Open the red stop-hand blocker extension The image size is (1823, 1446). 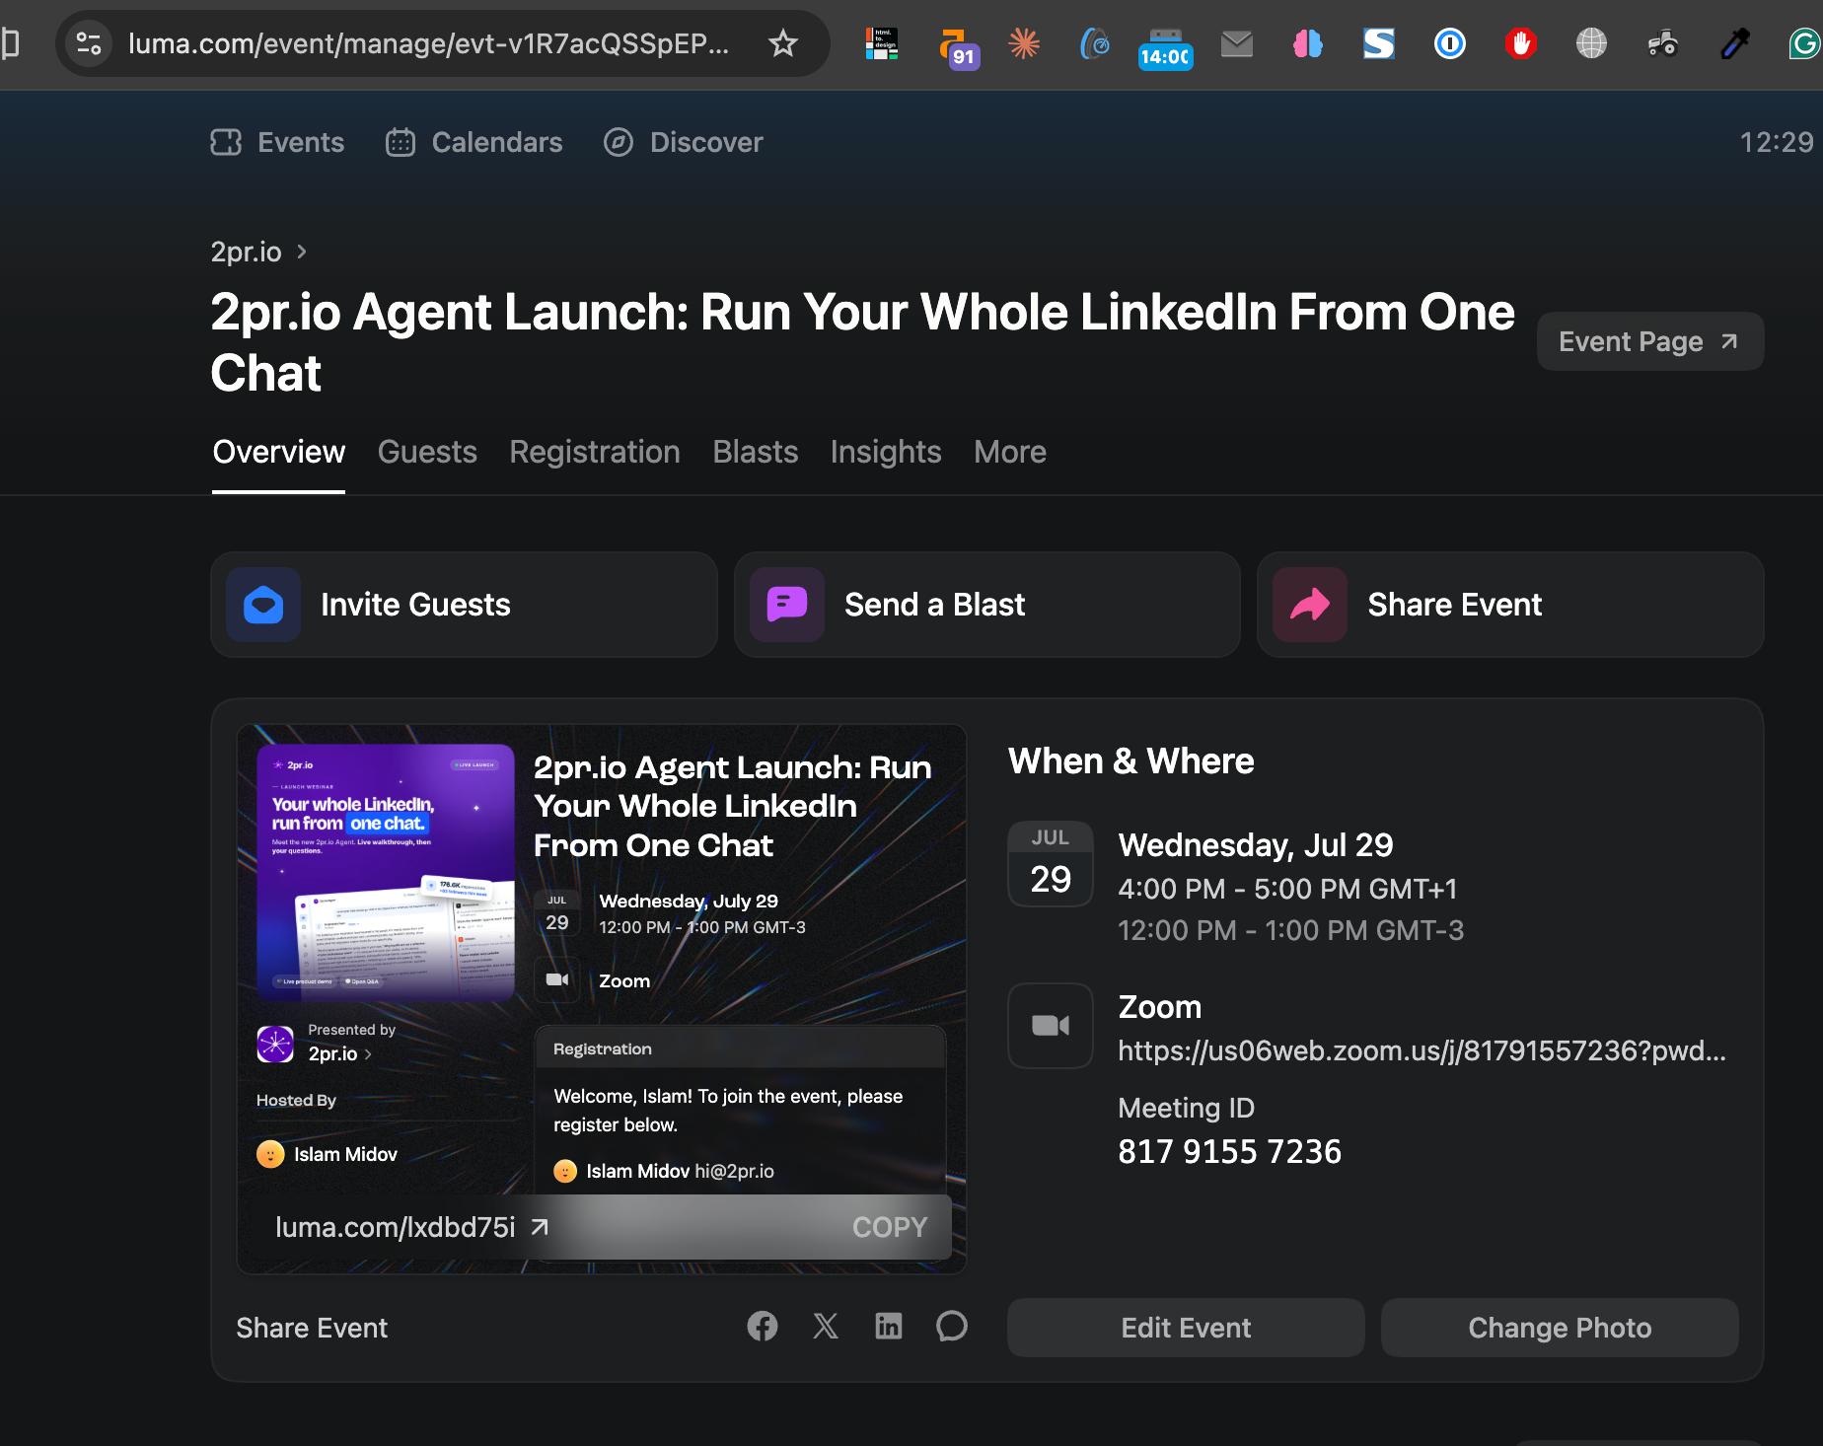[x=1521, y=43]
